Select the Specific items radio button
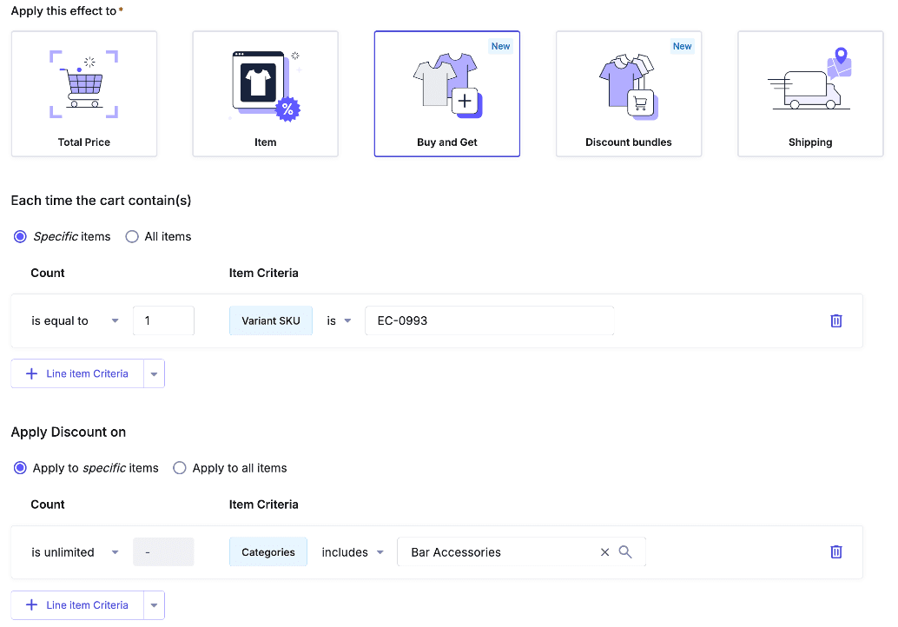The width and height of the screenshot is (898, 627). pos(21,236)
